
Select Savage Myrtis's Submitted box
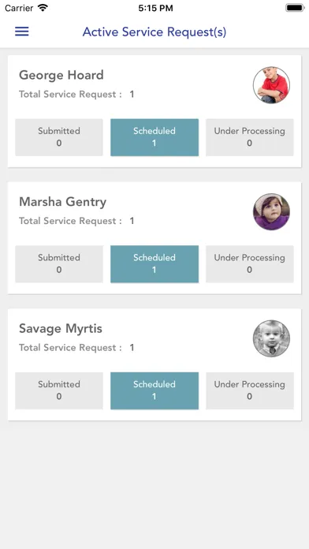(x=59, y=390)
